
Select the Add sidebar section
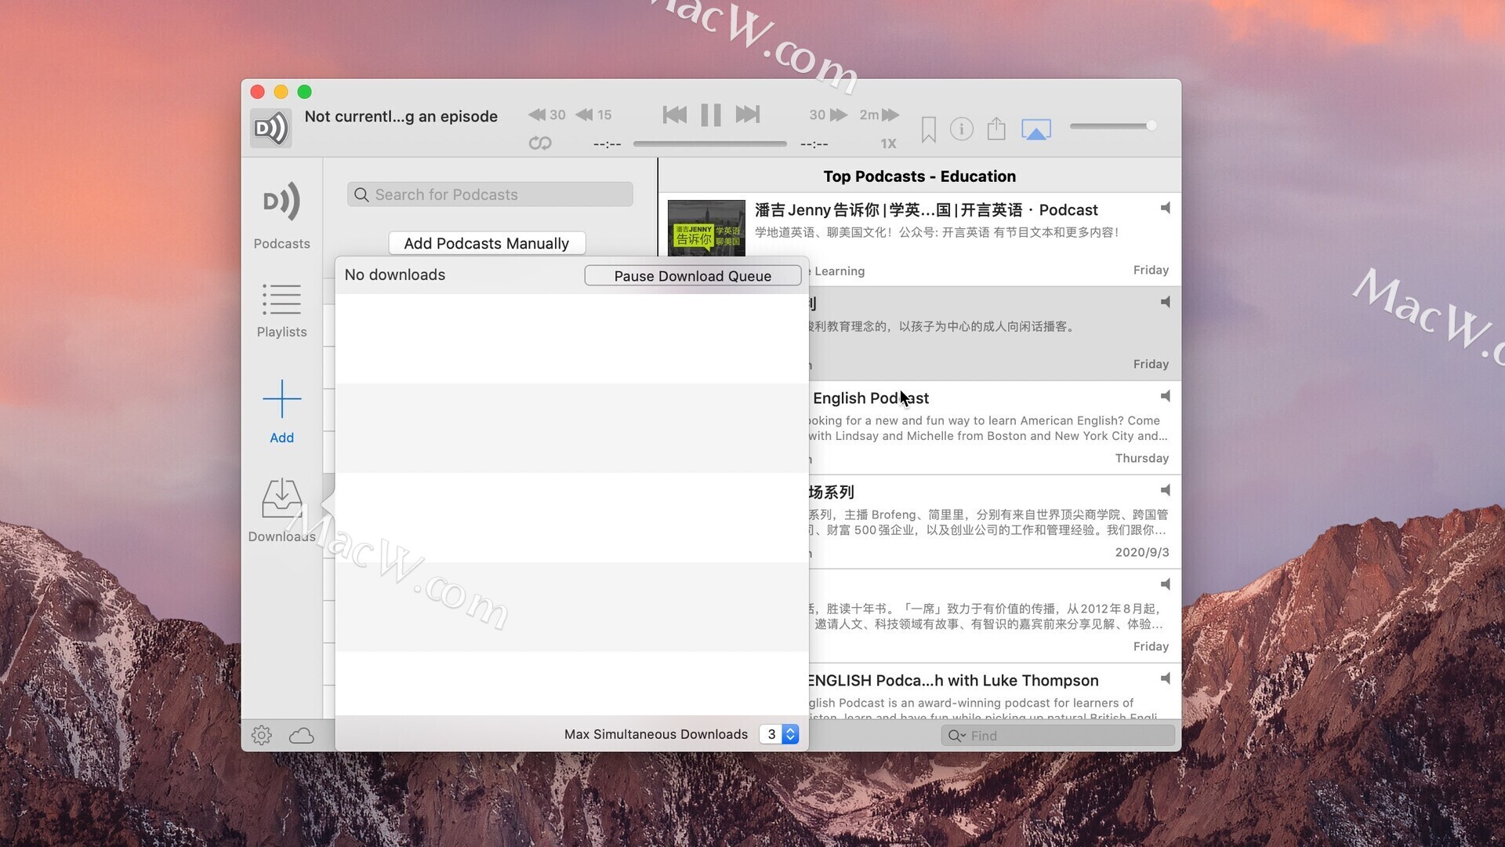tap(281, 413)
